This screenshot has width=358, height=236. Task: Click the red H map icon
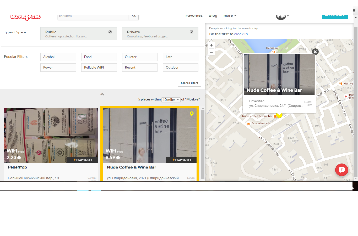346,97
